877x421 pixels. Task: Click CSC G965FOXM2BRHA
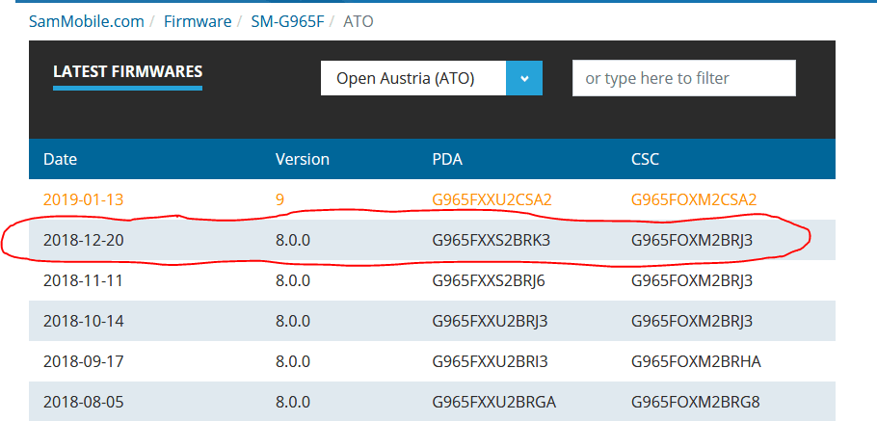(x=697, y=361)
